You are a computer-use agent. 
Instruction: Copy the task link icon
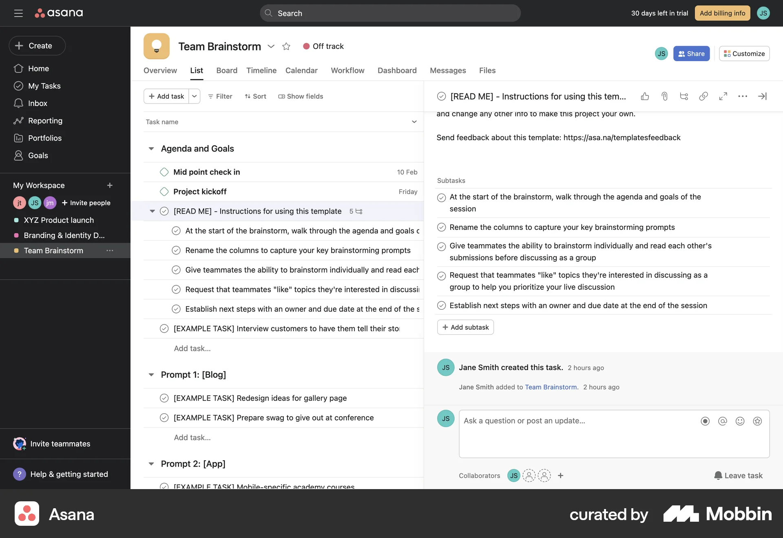[x=703, y=96]
